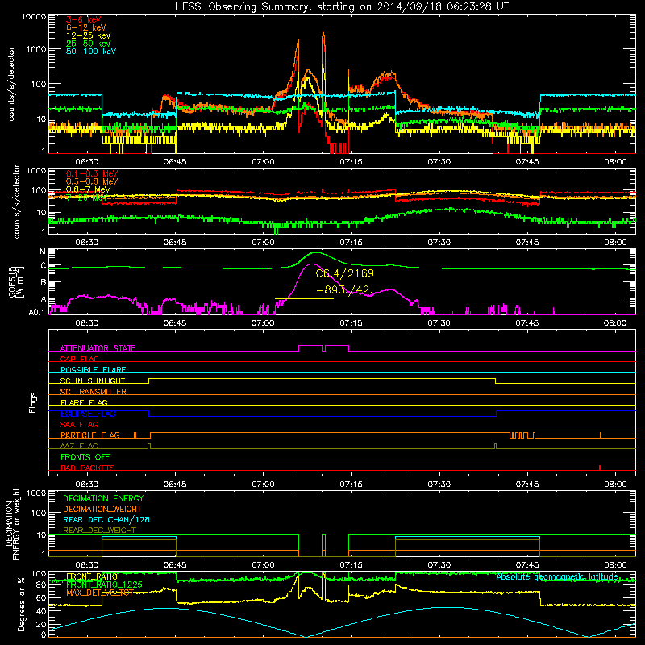Click the DECIMATION_ENERGY legend label

(103, 498)
